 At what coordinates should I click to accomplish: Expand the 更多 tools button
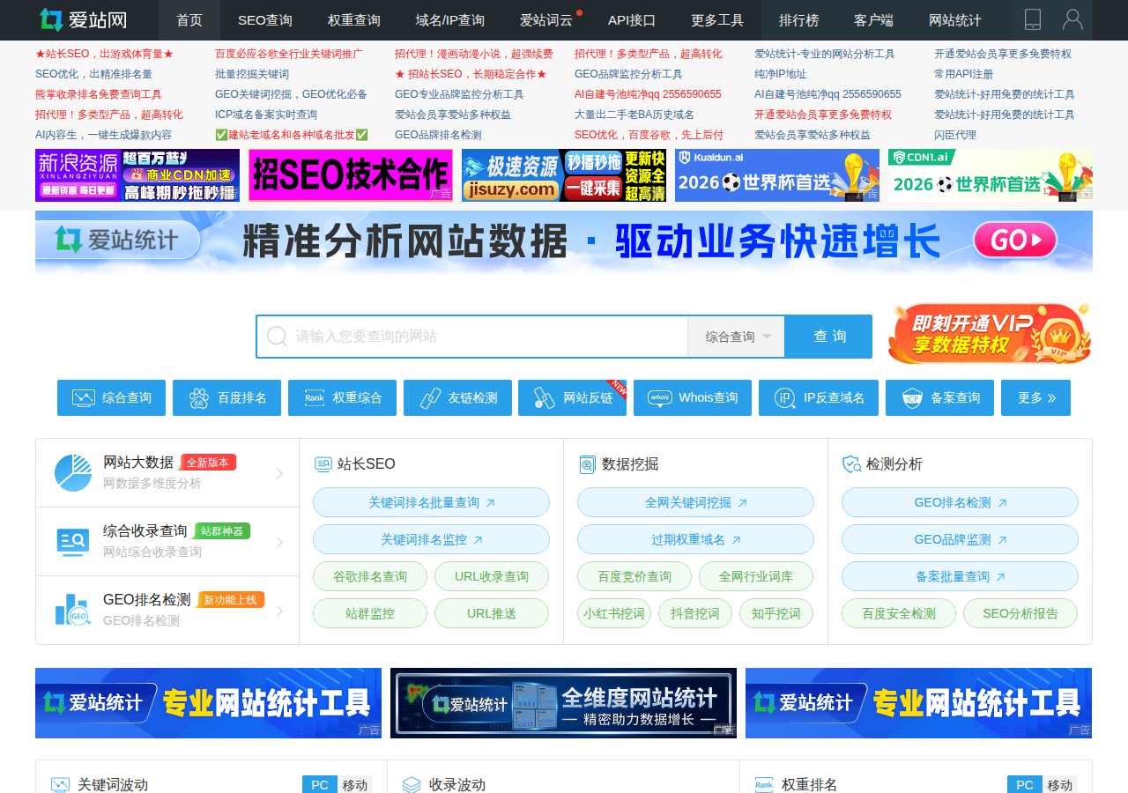1035,398
